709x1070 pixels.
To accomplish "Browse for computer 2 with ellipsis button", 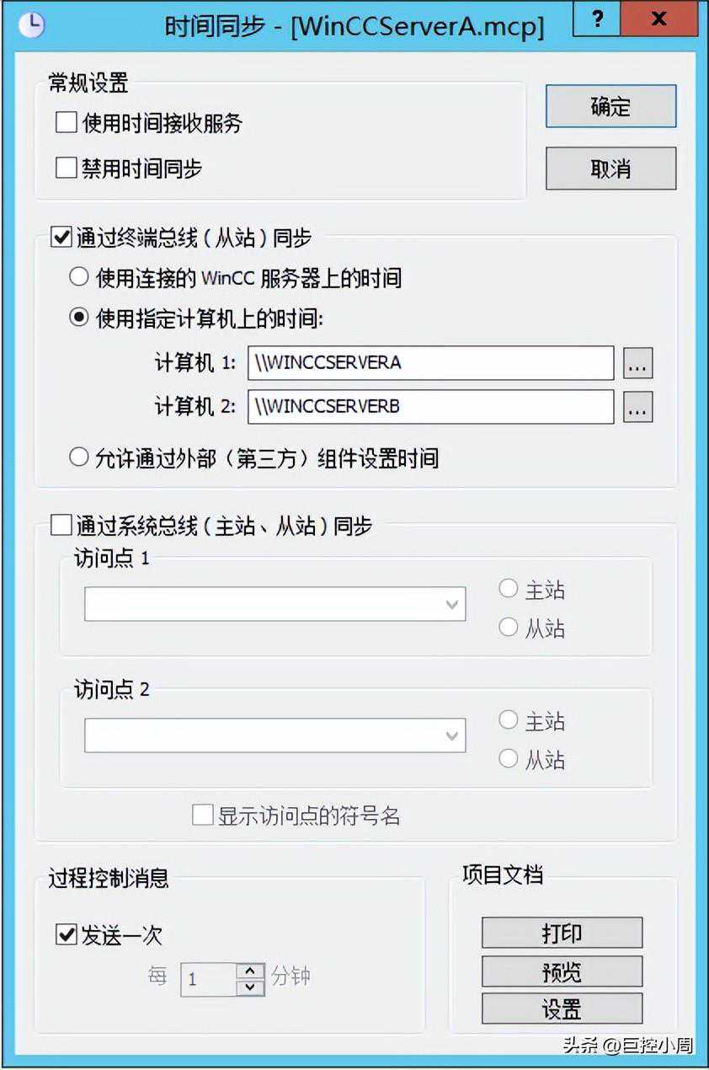I will pyautogui.click(x=637, y=407).
